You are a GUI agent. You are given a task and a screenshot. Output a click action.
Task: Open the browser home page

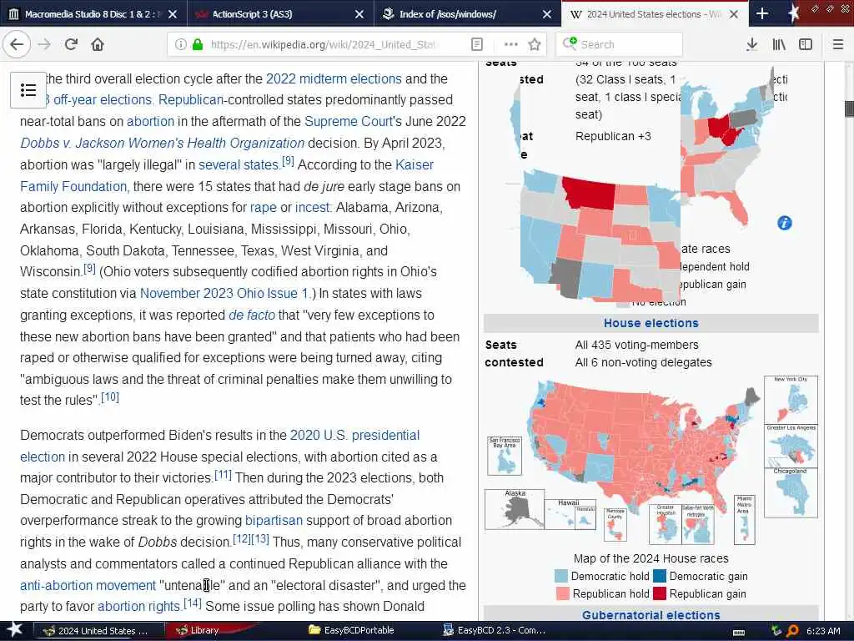98,44
